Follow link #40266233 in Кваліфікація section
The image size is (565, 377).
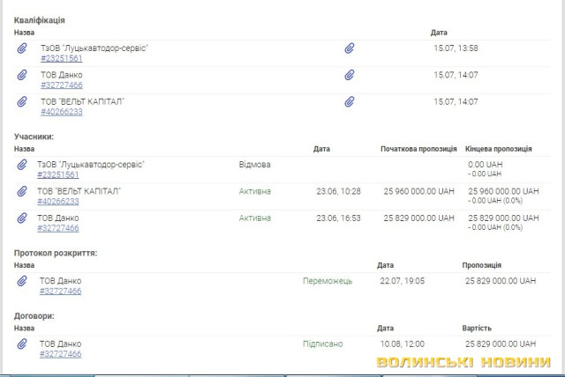pyautogui.click(x=61, y=112)
